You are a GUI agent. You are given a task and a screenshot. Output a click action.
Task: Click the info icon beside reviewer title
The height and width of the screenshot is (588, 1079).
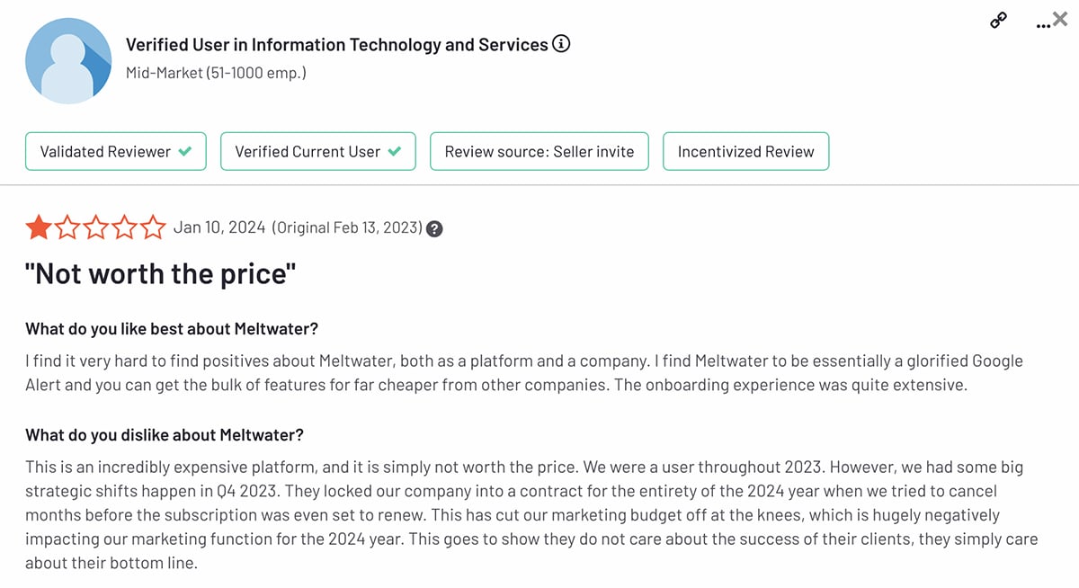click(x=562, y=44)
